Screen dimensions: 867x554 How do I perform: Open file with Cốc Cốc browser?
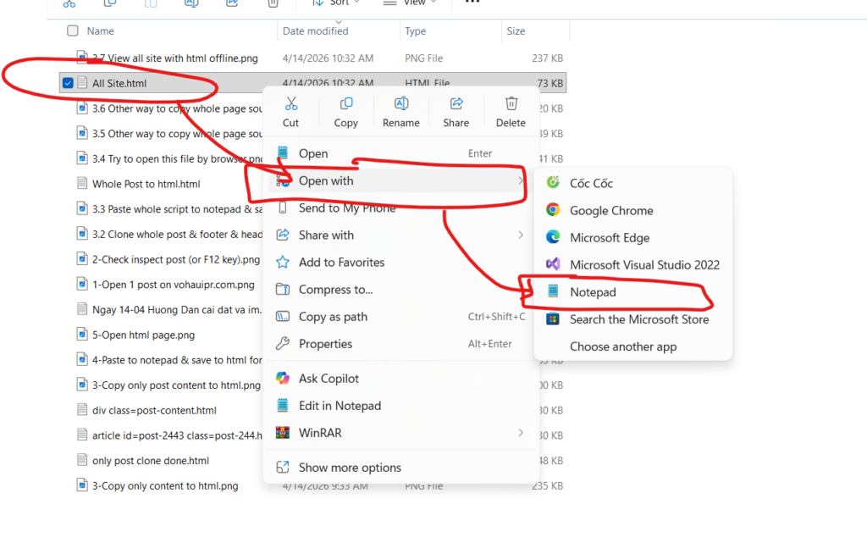[591, 184]
